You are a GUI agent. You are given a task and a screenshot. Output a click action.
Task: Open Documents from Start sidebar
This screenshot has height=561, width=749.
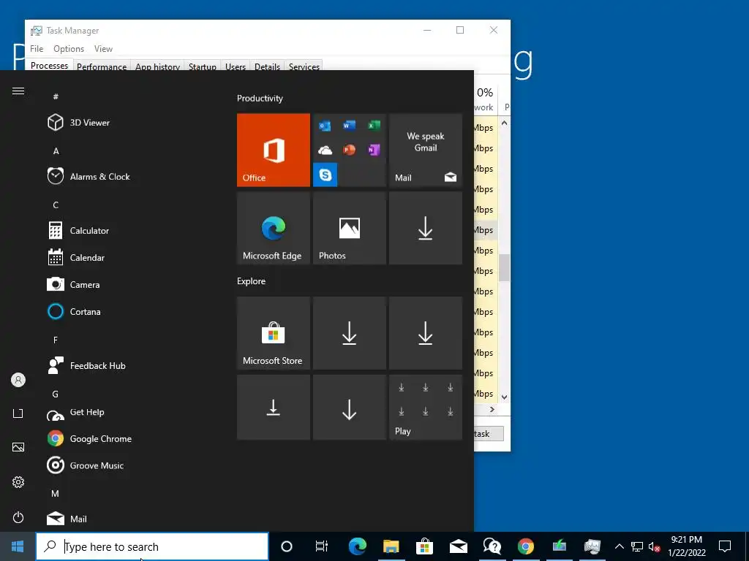click(x=18, y=413)
